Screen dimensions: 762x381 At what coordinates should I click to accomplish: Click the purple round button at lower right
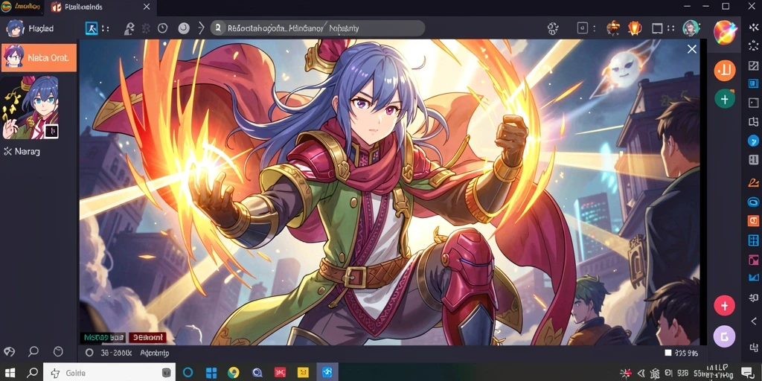pos(724,336)
